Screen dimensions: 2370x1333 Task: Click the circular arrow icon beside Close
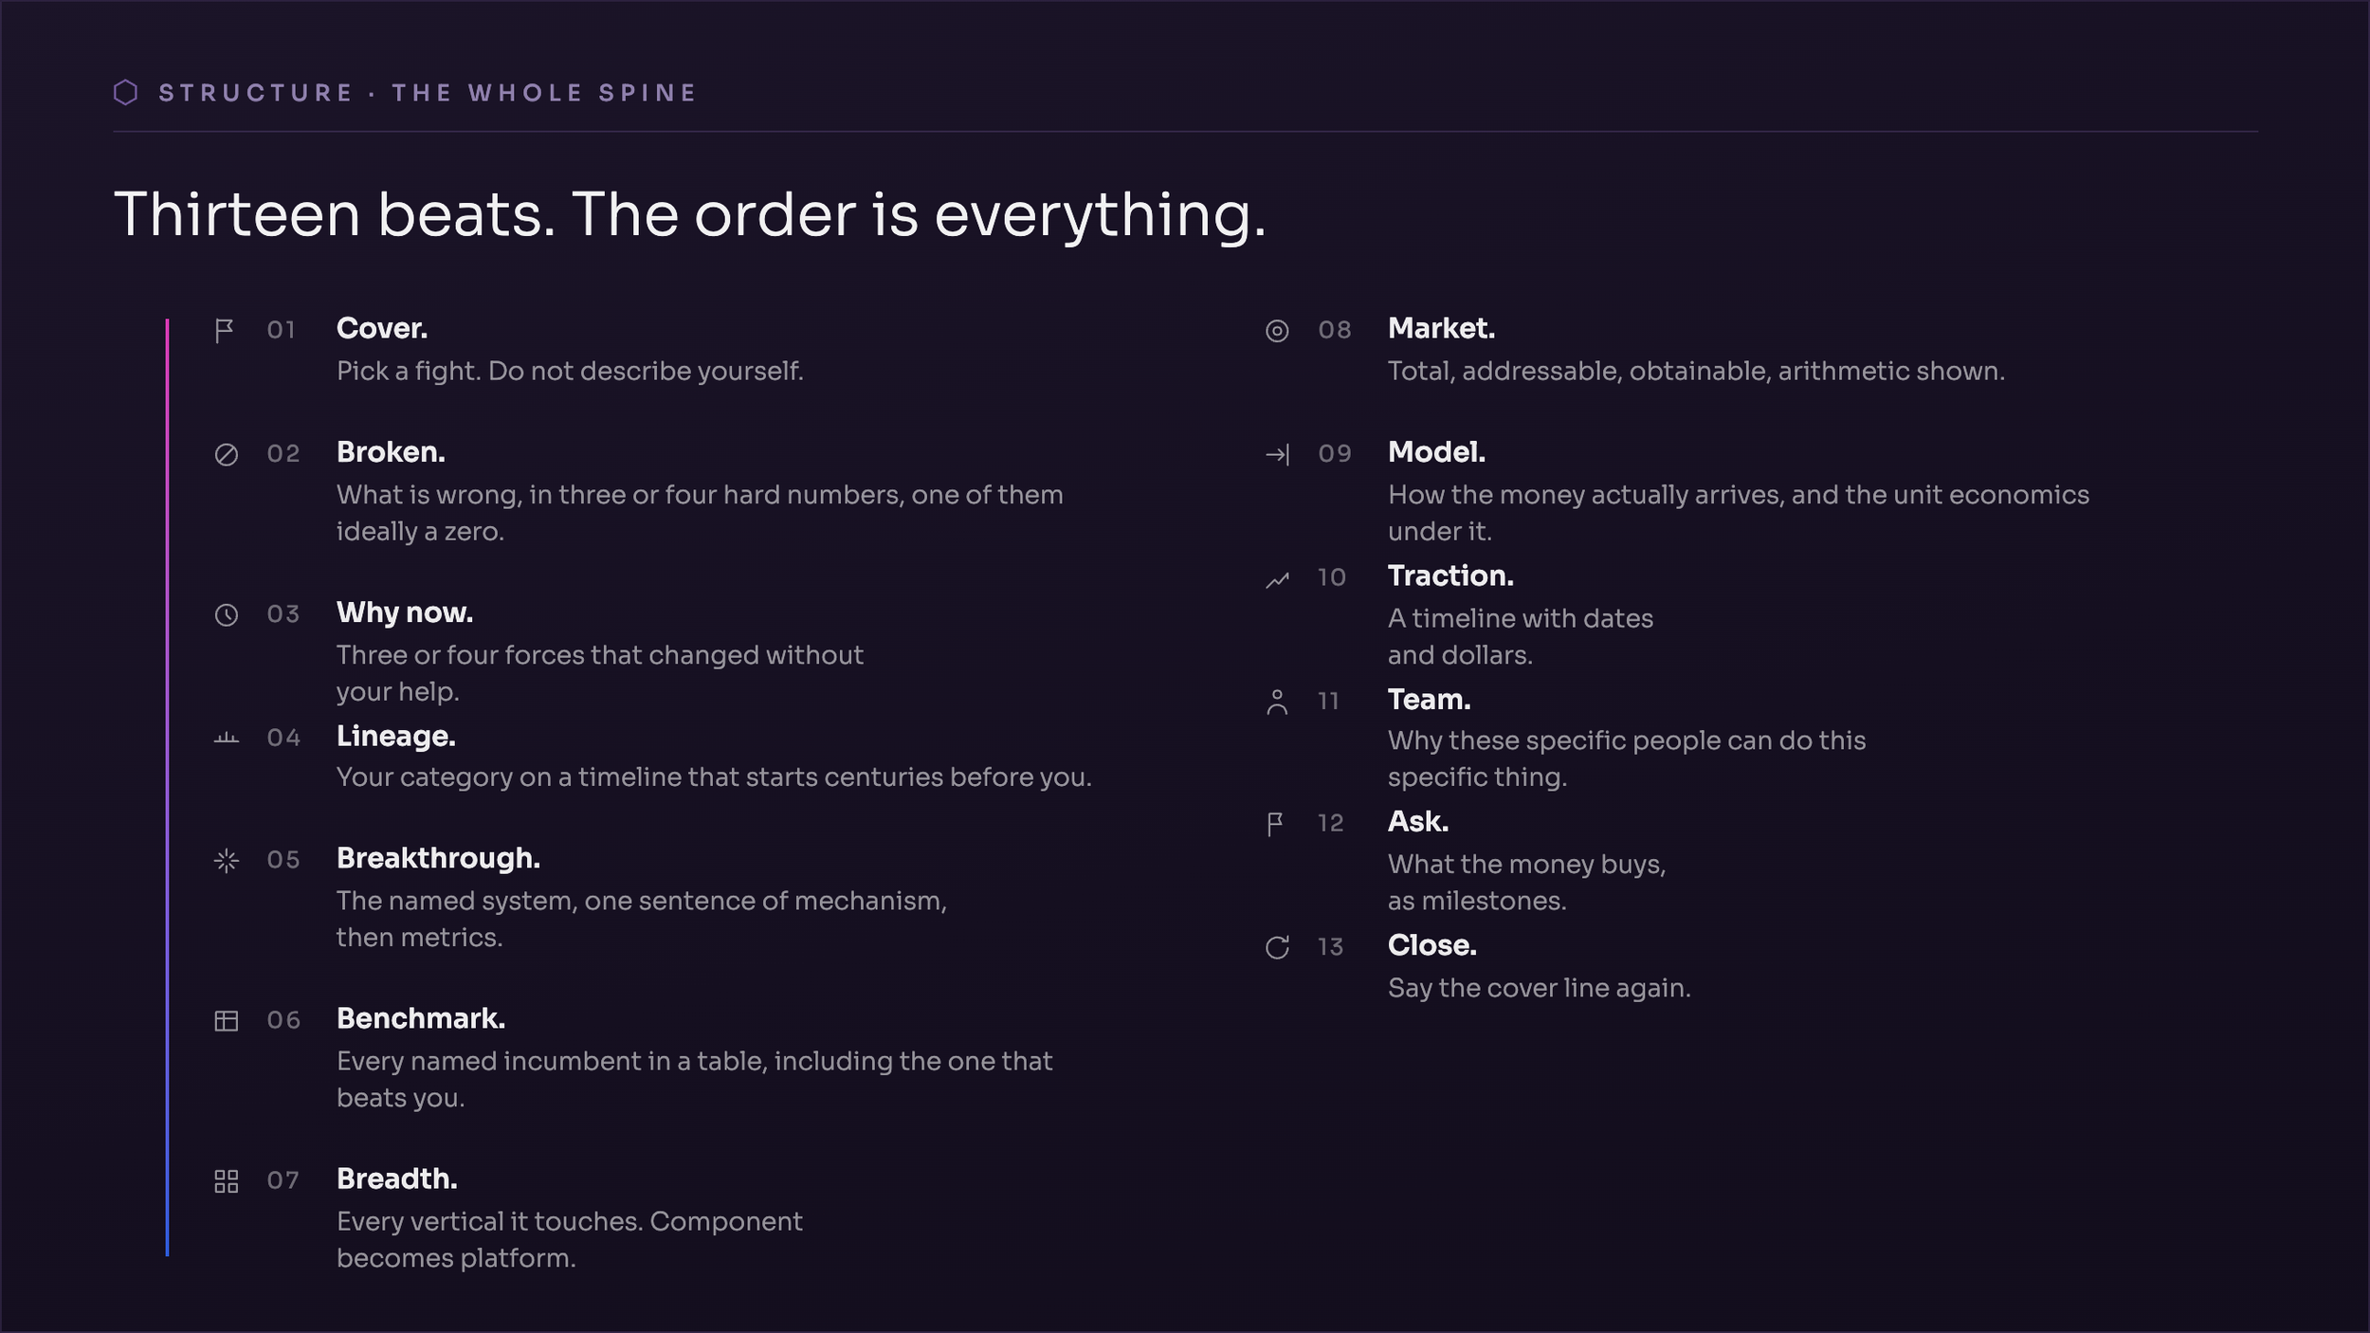tap(1277, 948)
